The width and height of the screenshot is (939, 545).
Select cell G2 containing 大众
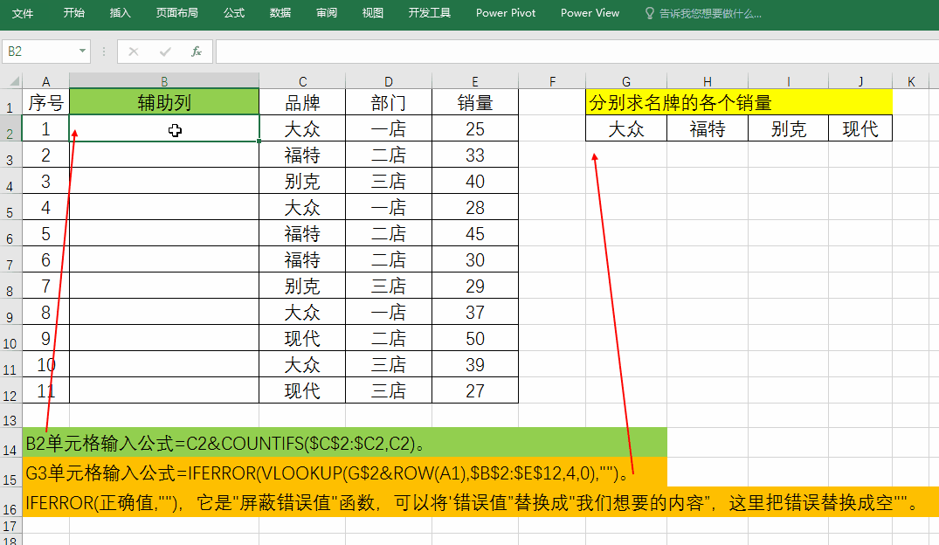point(625,128)
